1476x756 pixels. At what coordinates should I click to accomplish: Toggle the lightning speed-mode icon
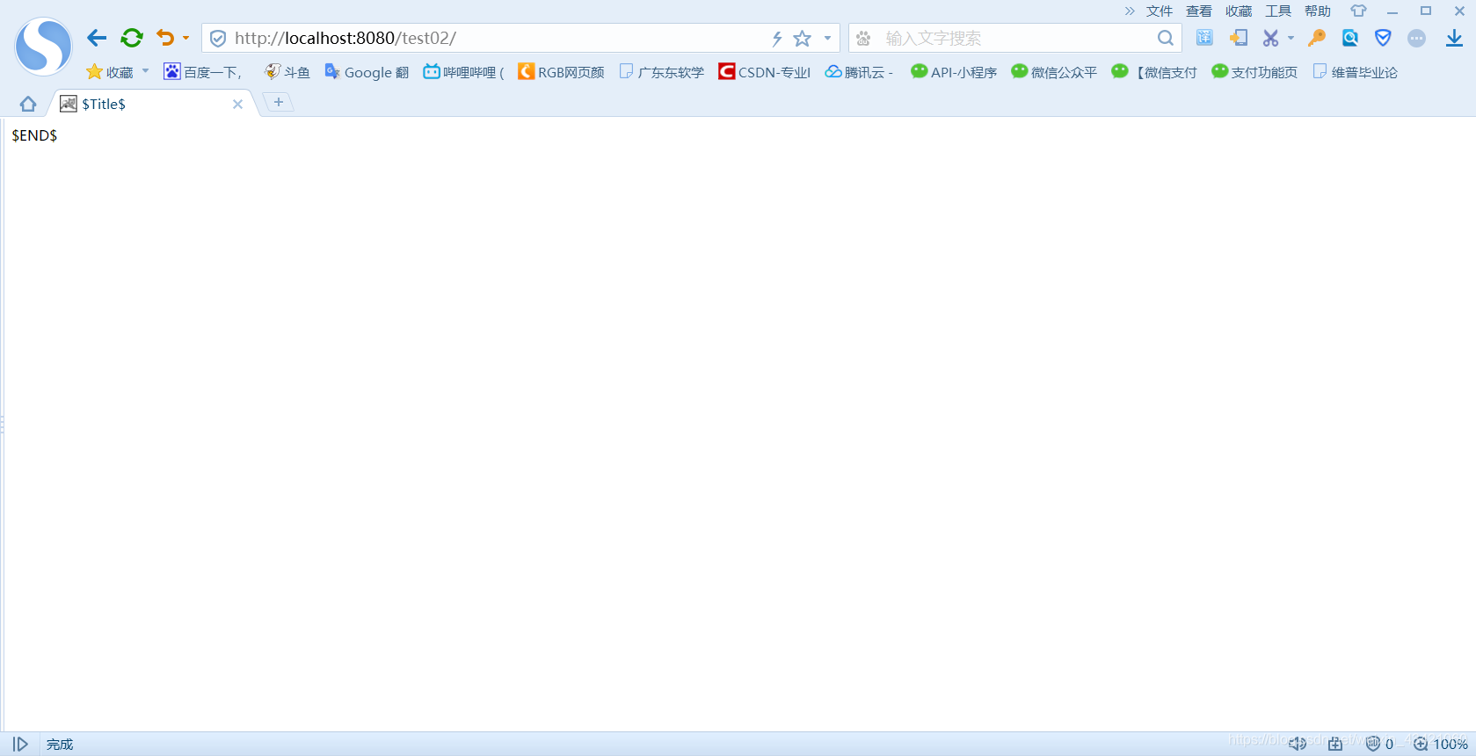(777, 39)
